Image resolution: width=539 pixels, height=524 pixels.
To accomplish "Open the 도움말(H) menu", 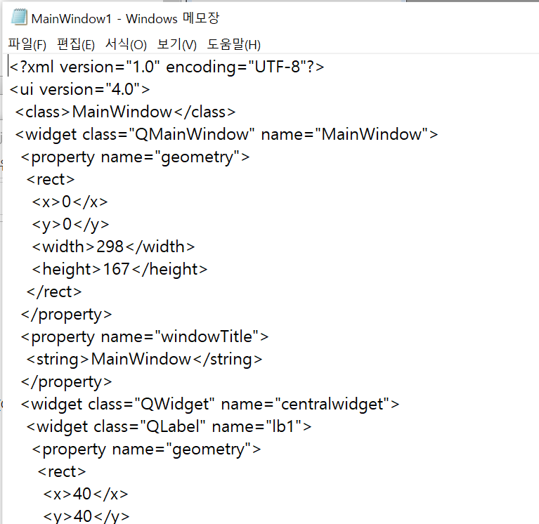I will [234, 45].
